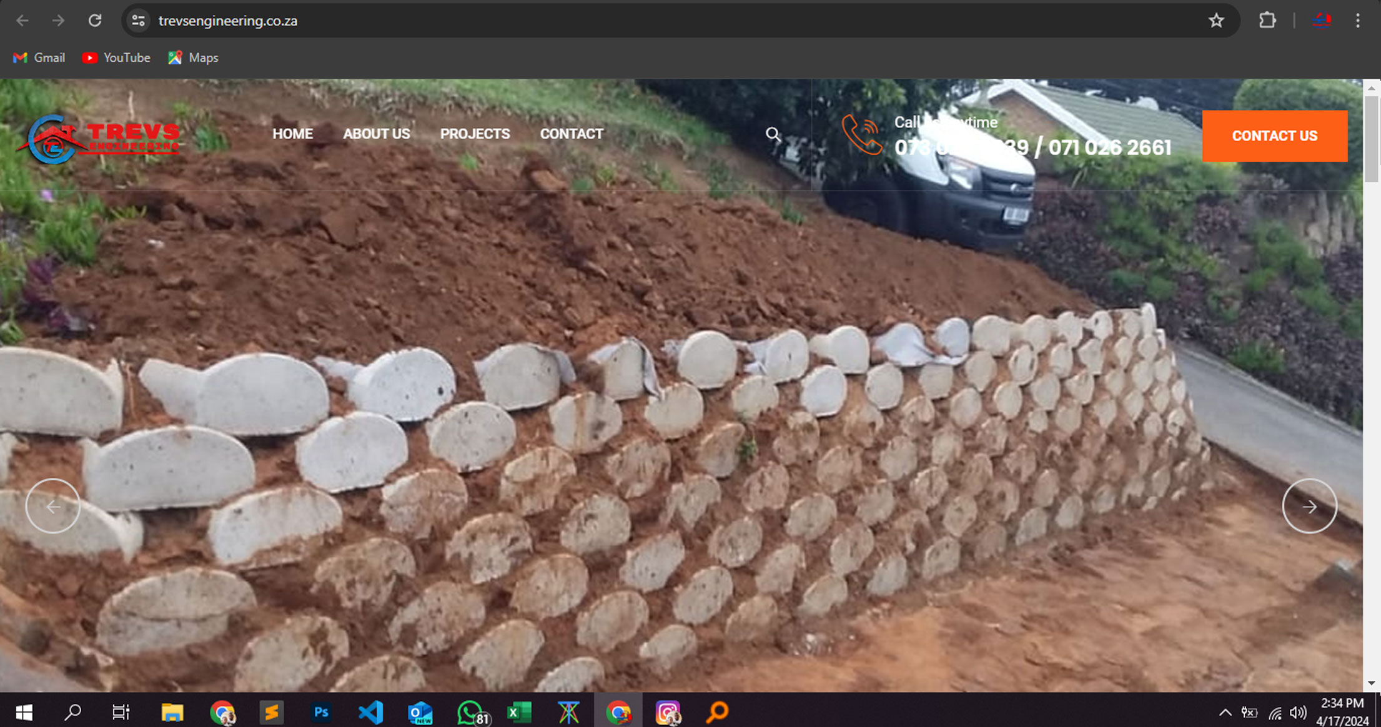Image resolution: width=1381 pixels, height=727 pixels.
Task: Reload the page with the refresh icon
Action: pos(95,21)
